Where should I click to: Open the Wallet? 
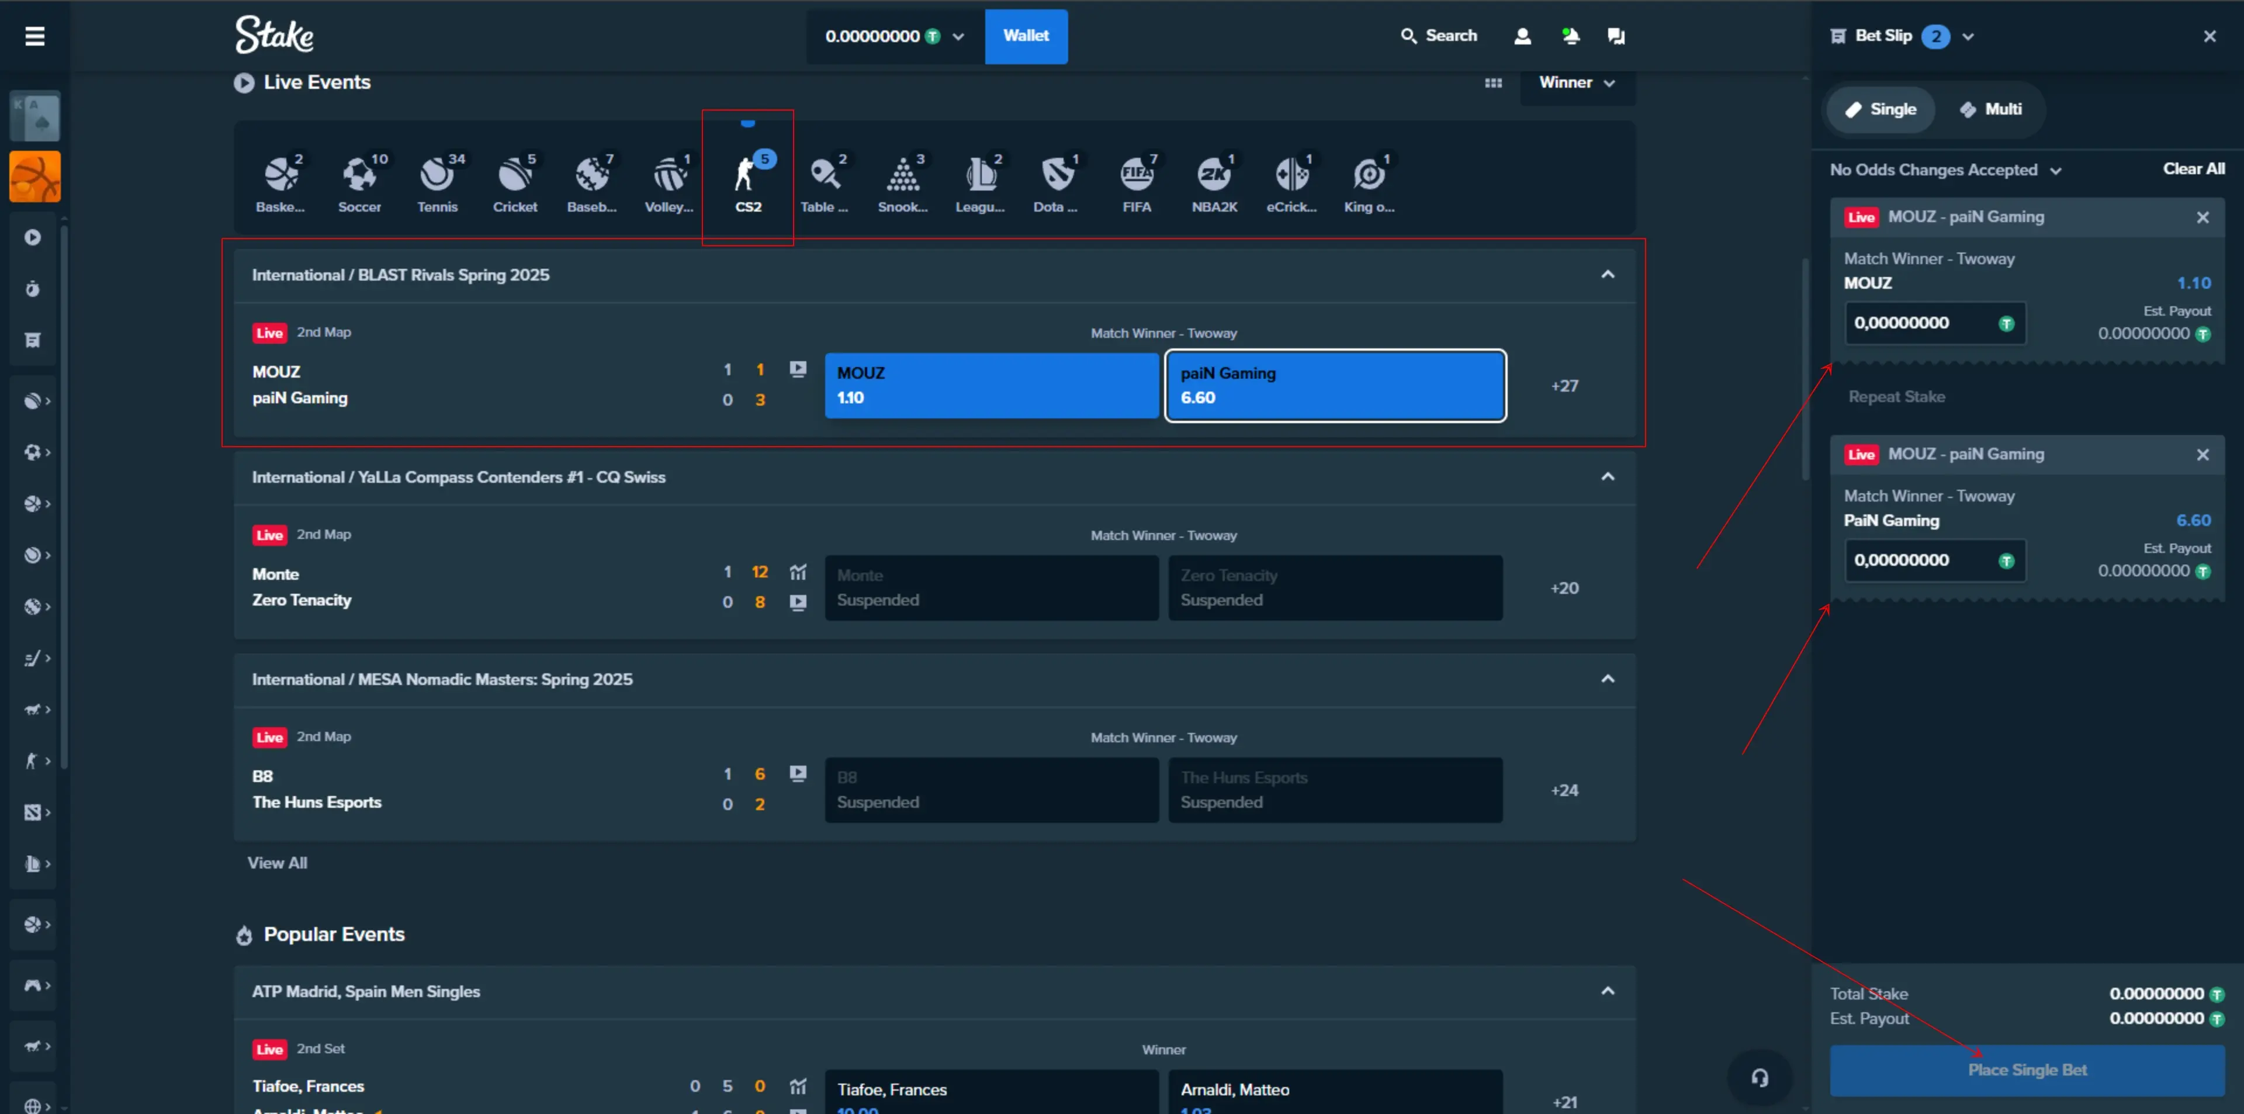(x=1026, y=36)
